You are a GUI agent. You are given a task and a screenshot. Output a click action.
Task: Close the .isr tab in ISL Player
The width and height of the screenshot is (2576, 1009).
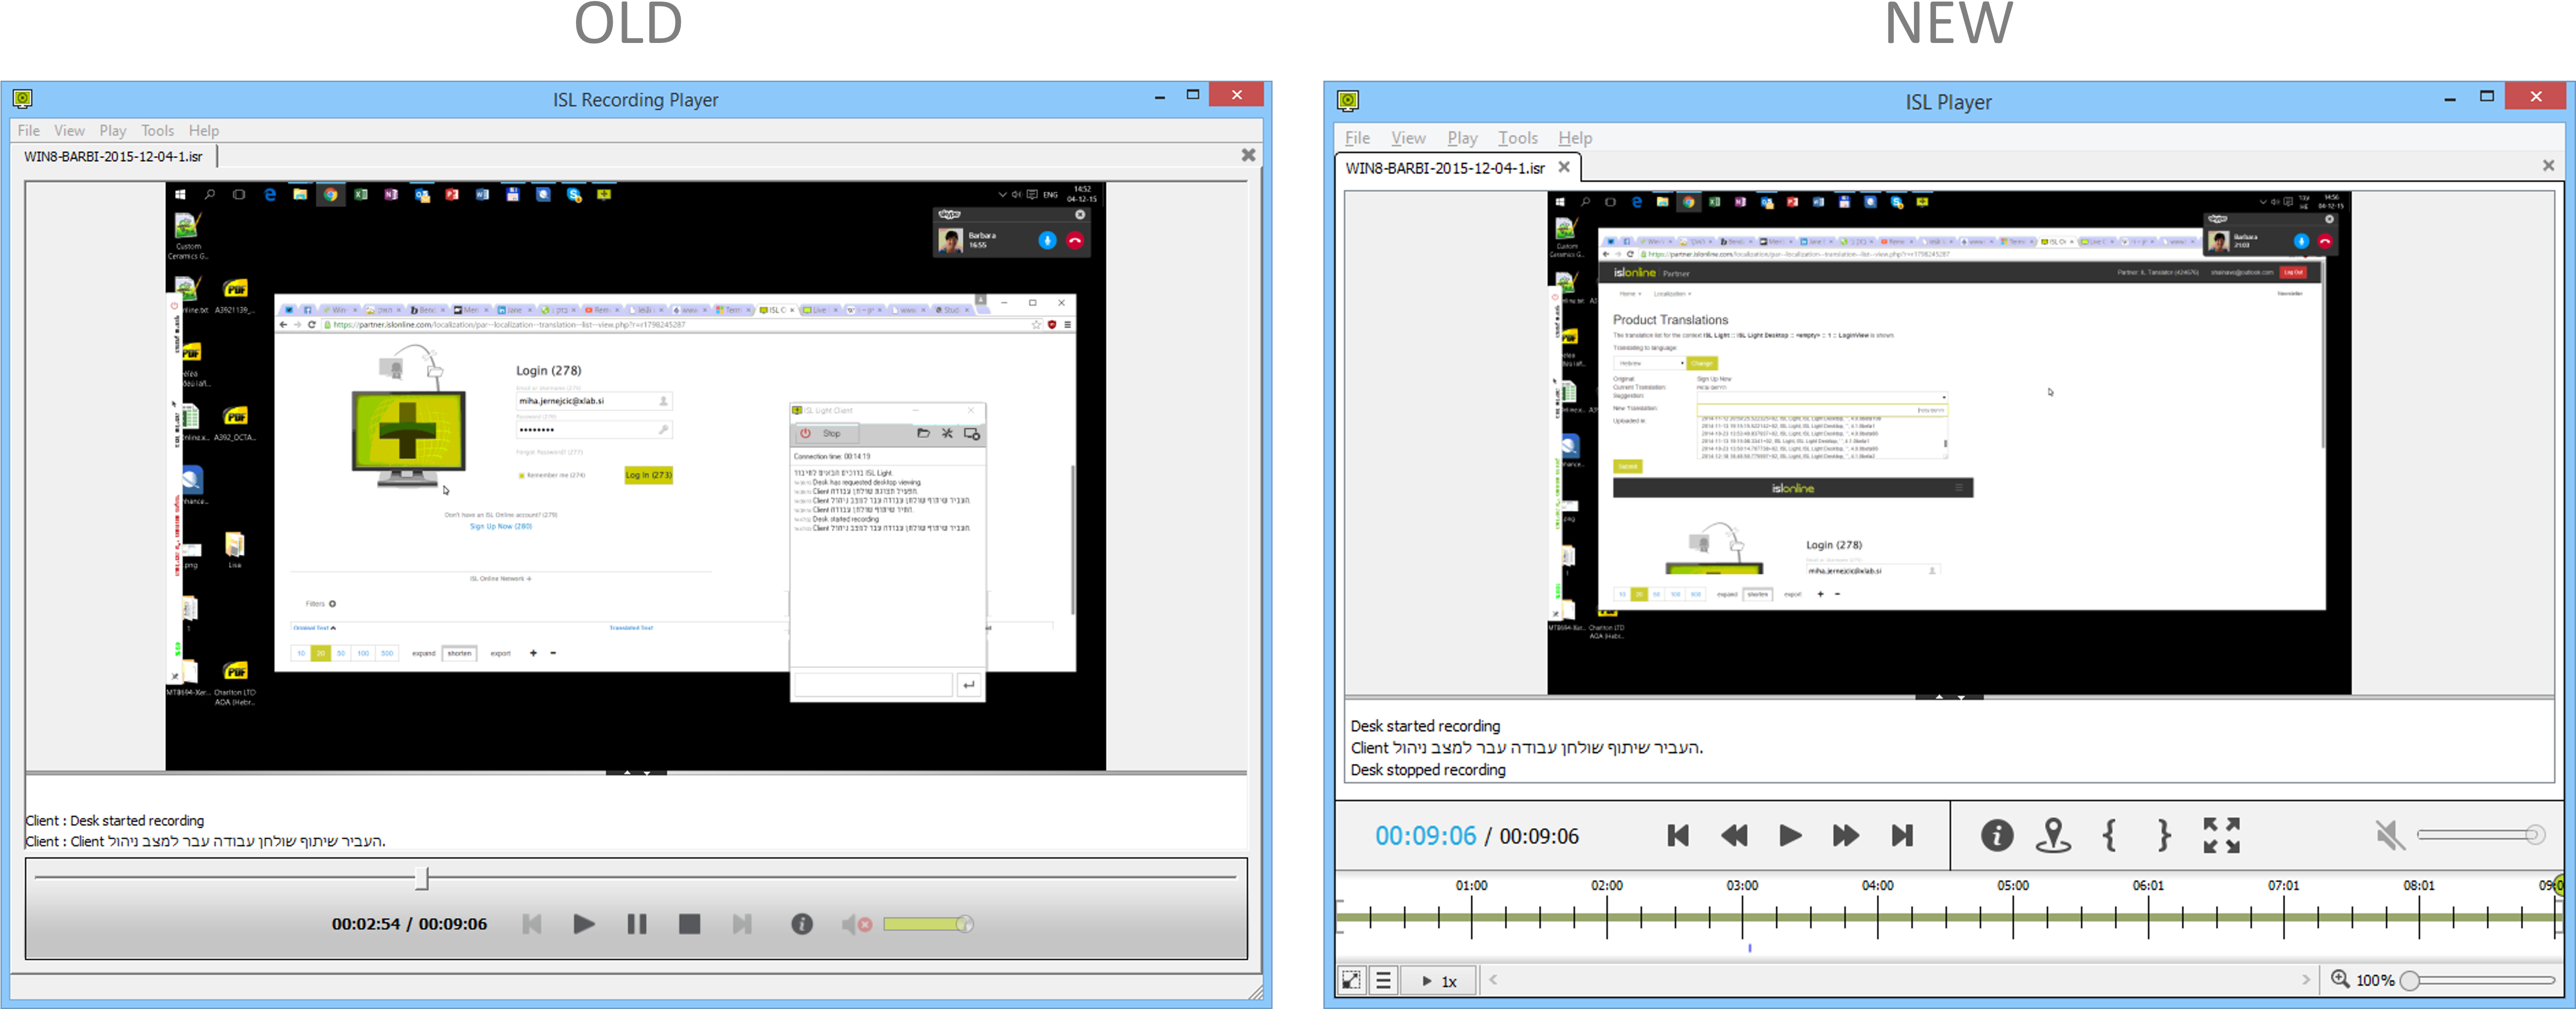pyautogui.click(x=1564, y=167)
